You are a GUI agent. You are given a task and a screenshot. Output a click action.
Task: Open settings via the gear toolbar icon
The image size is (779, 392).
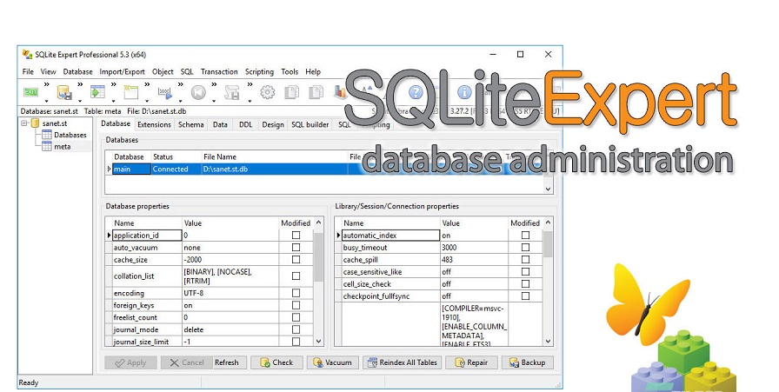(x=268, y=92)
